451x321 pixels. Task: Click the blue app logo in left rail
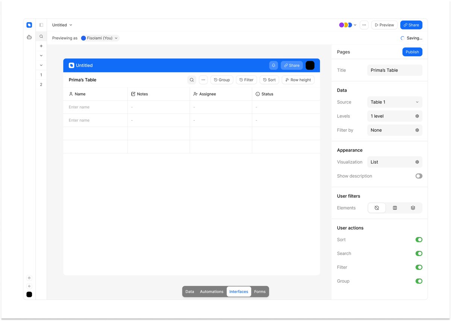29,25
